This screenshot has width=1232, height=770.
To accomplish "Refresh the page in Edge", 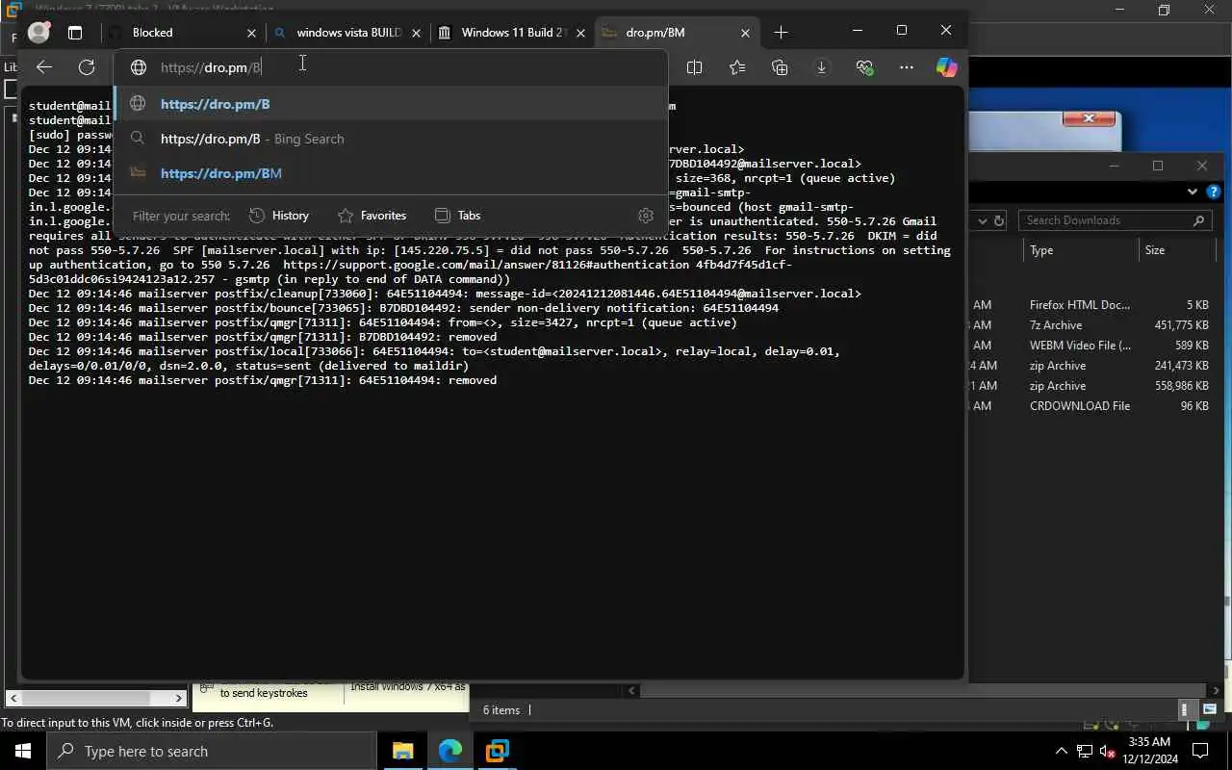I will point(87,67).
